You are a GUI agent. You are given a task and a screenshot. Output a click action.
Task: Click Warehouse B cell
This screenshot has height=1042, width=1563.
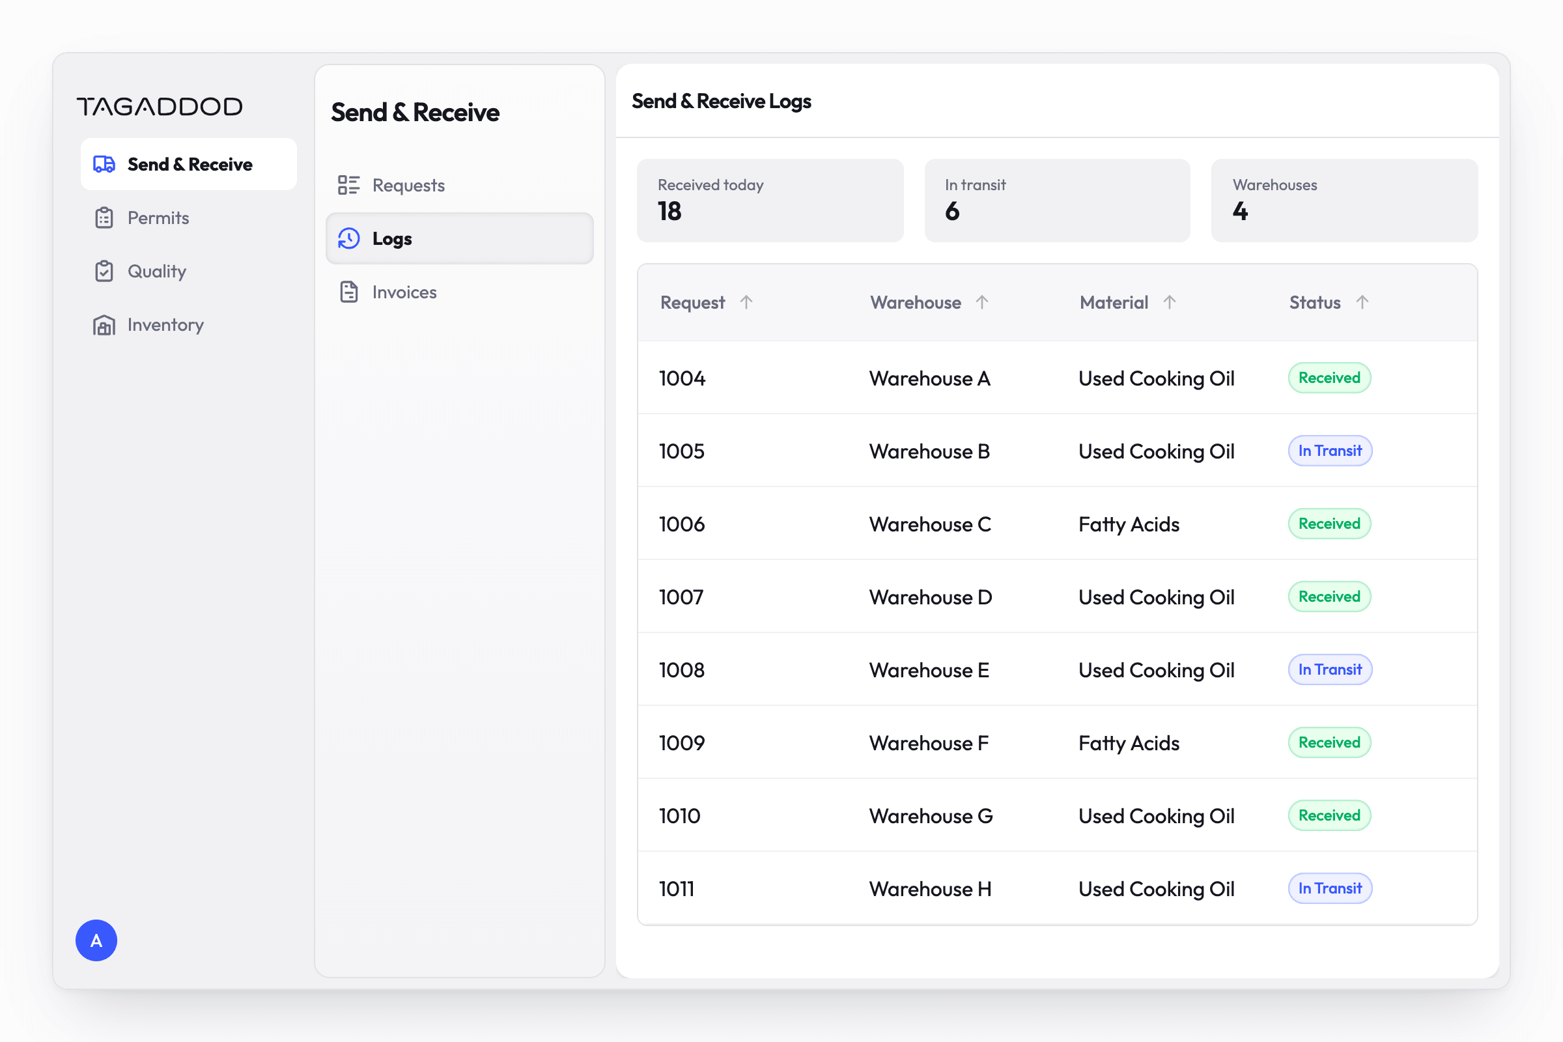930,451
